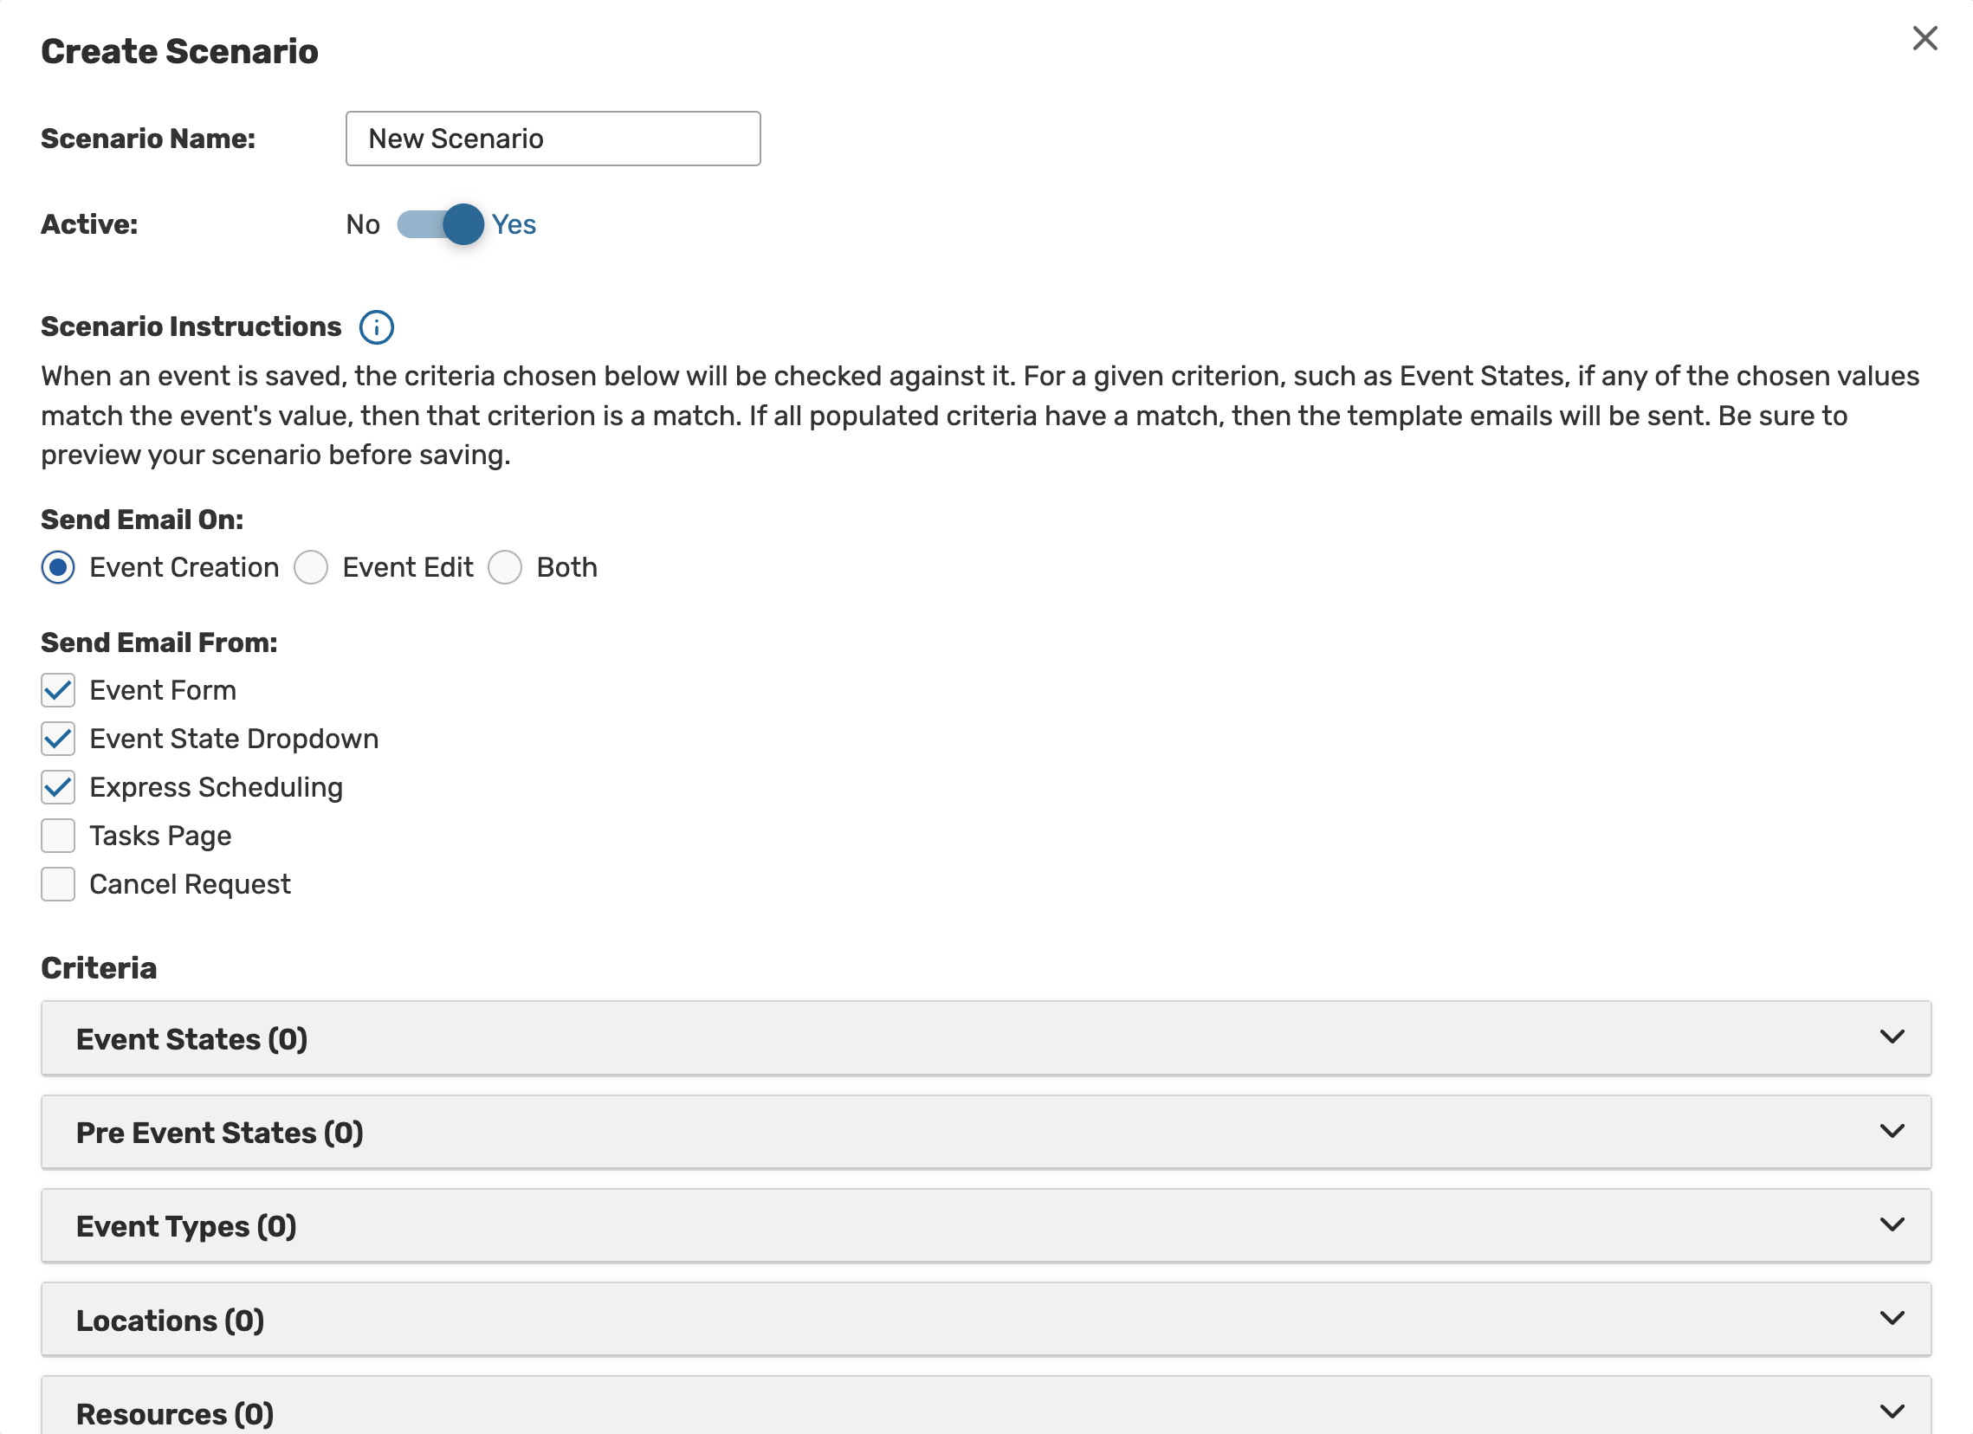Uncheck Event State Dropdown checkbox
Screen dimensions: 1973x1434
(58, 740)
